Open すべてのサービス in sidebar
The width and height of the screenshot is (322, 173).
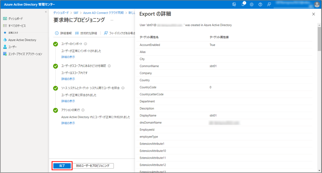point(17,26)
